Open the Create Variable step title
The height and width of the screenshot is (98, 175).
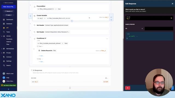pos(42,16)
